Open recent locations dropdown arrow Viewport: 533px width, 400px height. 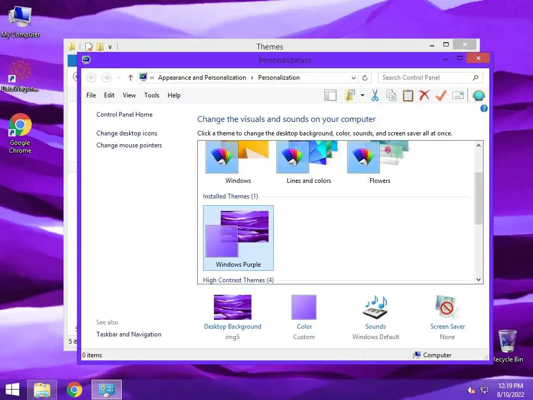(x=119, y=78)
